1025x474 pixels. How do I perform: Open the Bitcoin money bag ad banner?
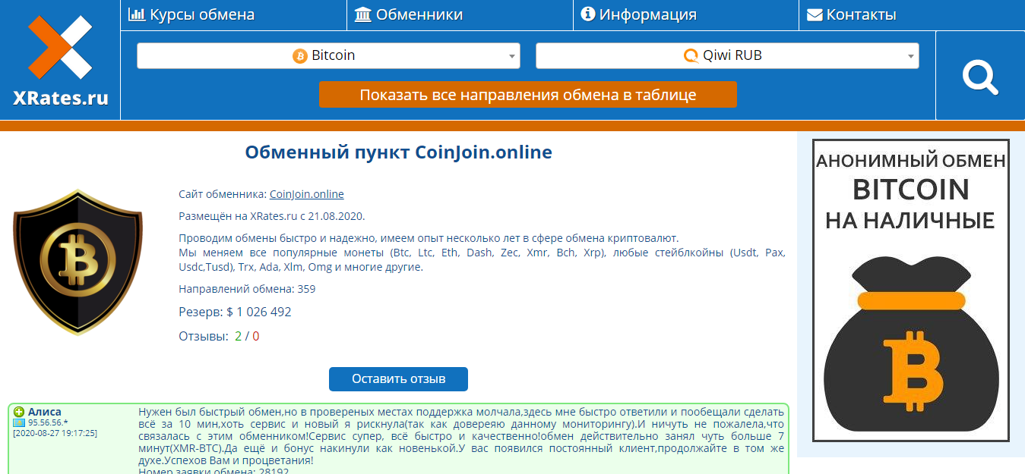point(911,290)
